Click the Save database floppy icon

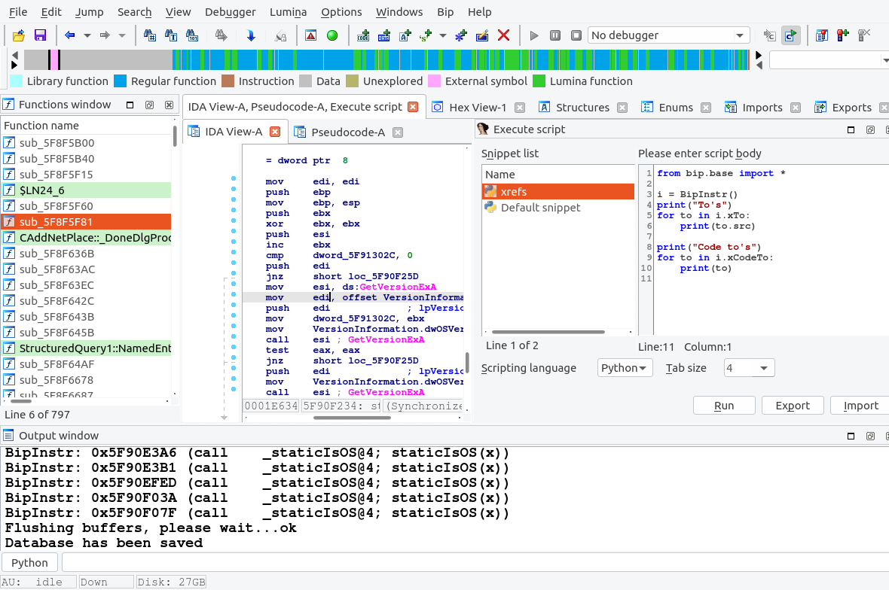point(40,35)
